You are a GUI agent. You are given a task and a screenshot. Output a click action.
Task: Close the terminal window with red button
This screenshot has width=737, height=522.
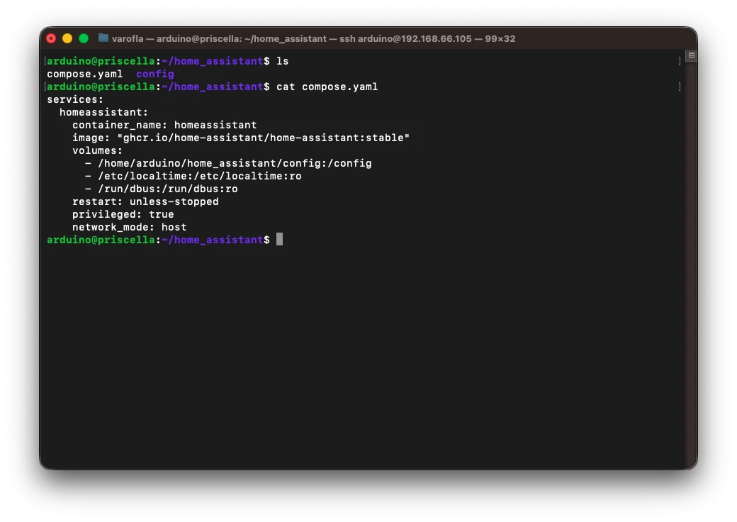51,38
